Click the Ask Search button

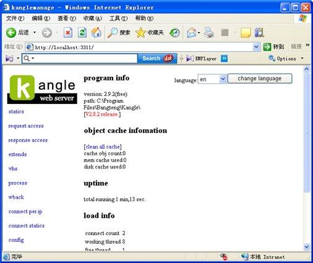(157, 58)
